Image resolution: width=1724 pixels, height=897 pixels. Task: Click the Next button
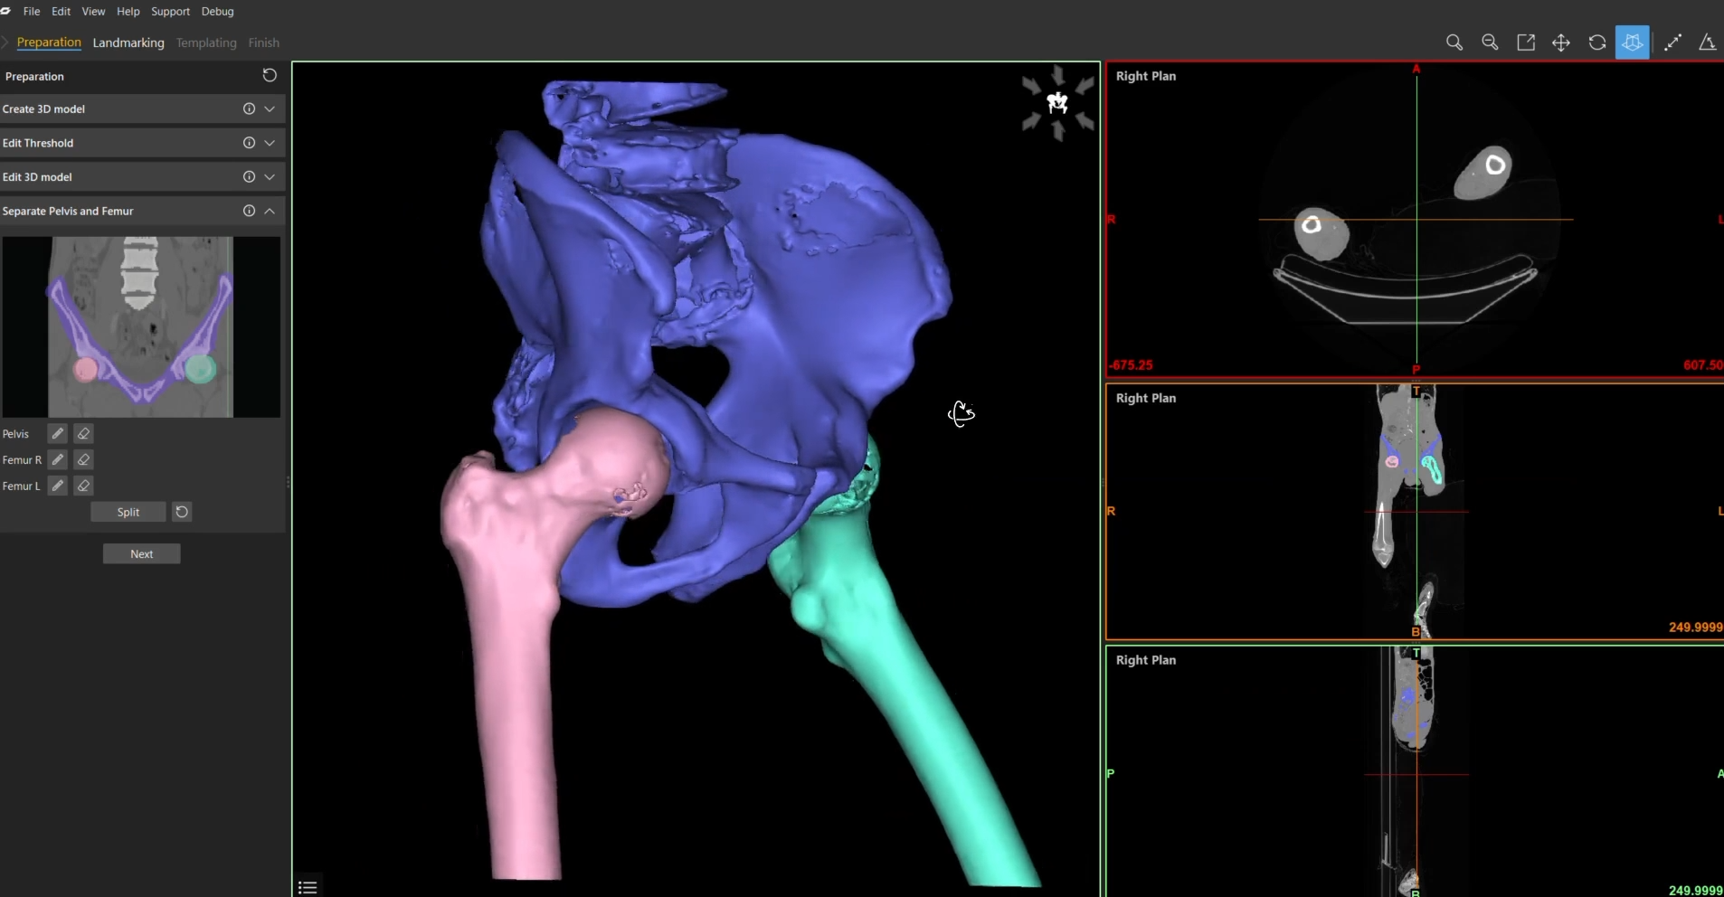142,553
